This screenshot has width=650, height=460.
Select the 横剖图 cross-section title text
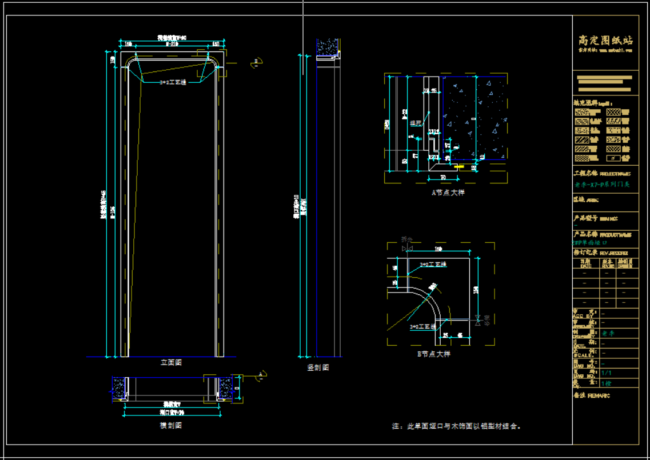click(x=171, y=426)
